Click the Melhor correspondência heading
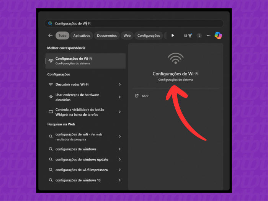This screenshot has width=268, height=201. point(66,48)
